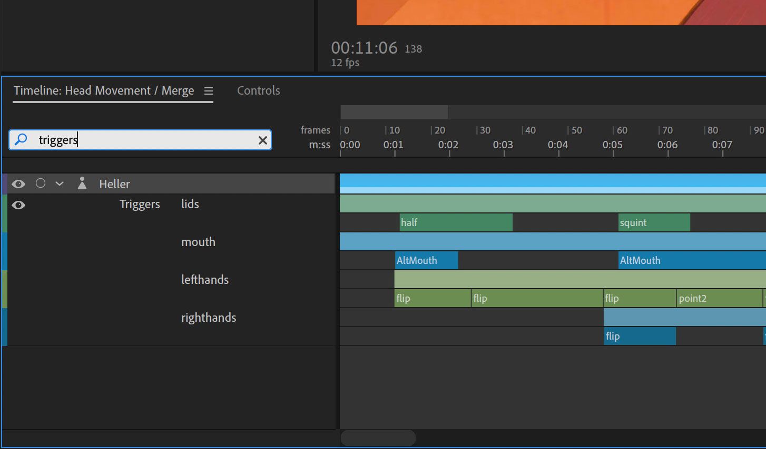The height and width of the screenshot is (449, 766).
Task: Click the first AltMouth trigger clip
Action: (x=426, y=260)
